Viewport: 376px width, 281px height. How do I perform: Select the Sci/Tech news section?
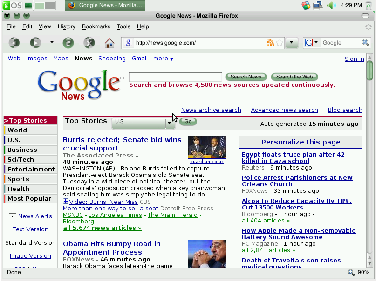tap(30, 160)
